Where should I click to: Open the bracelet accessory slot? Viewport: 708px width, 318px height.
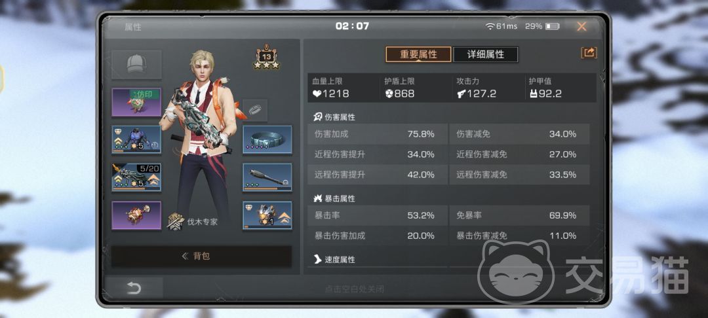(x=267, y=139)
